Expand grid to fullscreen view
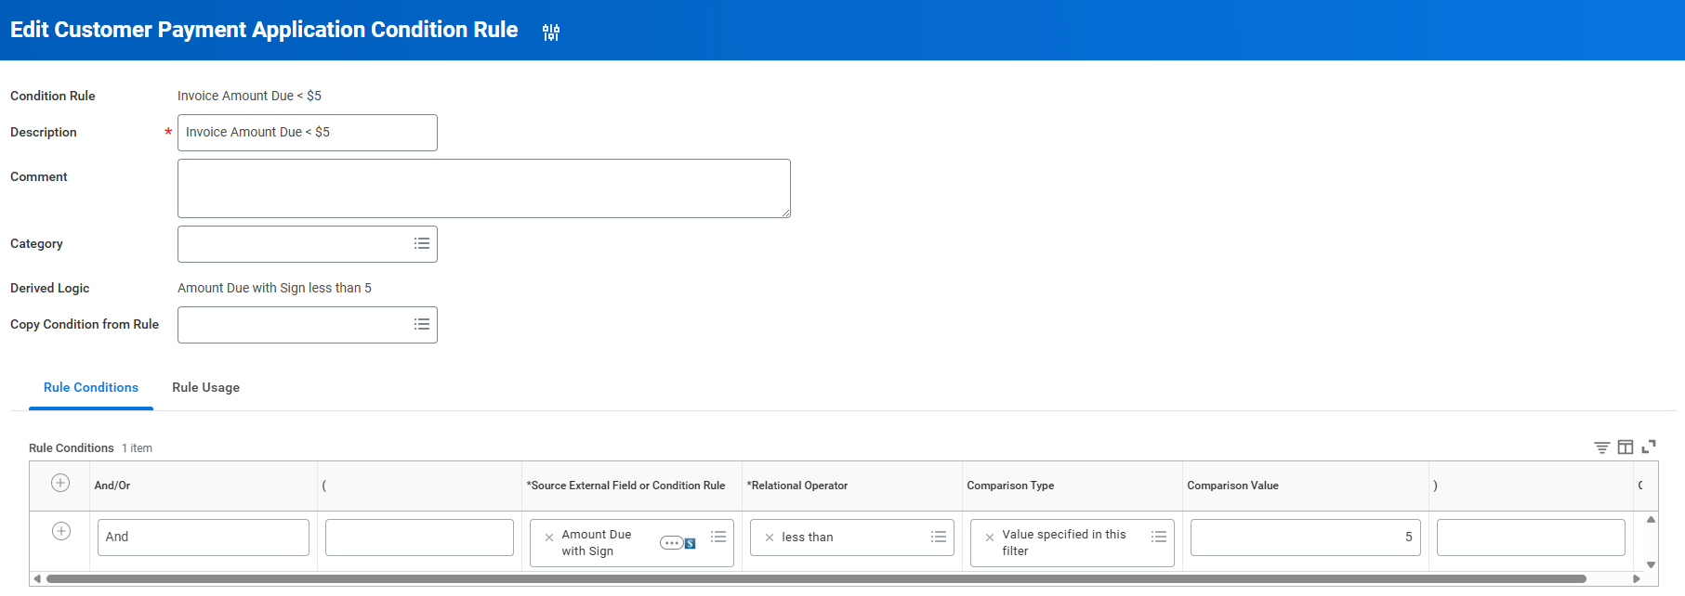Viewport: 1685px width, 596px height. tap(1649, 447)
